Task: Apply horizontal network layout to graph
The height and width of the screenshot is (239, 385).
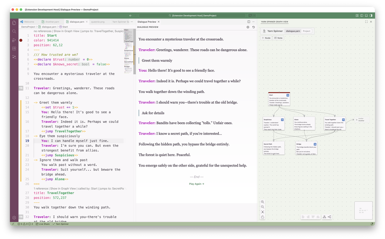Action: click(329, 217)
